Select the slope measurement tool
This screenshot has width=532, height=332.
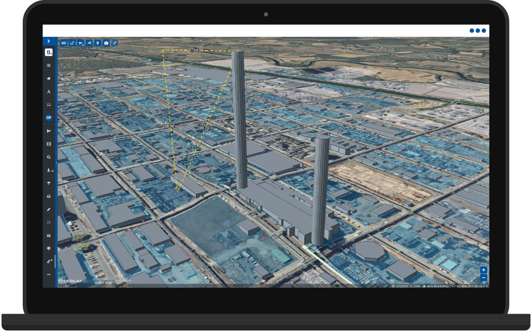(89, 43)
